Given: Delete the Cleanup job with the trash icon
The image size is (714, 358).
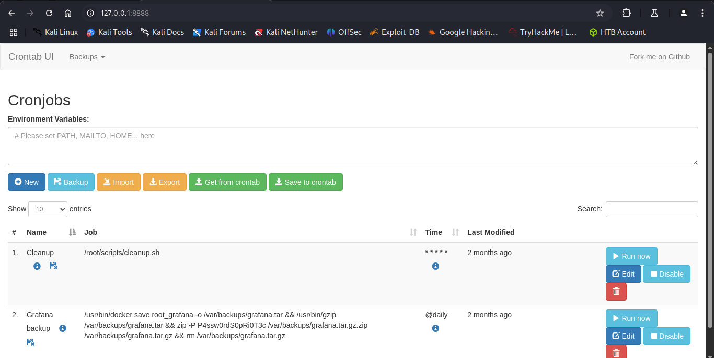Looking at the screenshot, I should 616,292.
